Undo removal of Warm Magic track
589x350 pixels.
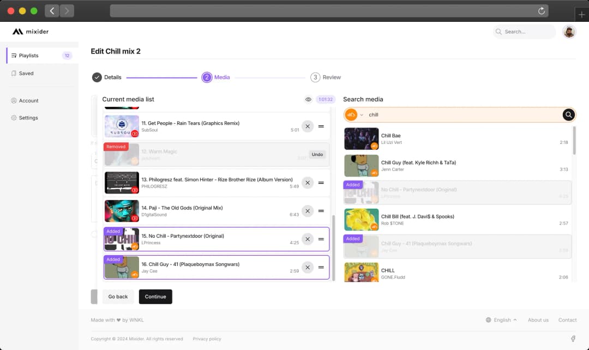tap(317, 154)
